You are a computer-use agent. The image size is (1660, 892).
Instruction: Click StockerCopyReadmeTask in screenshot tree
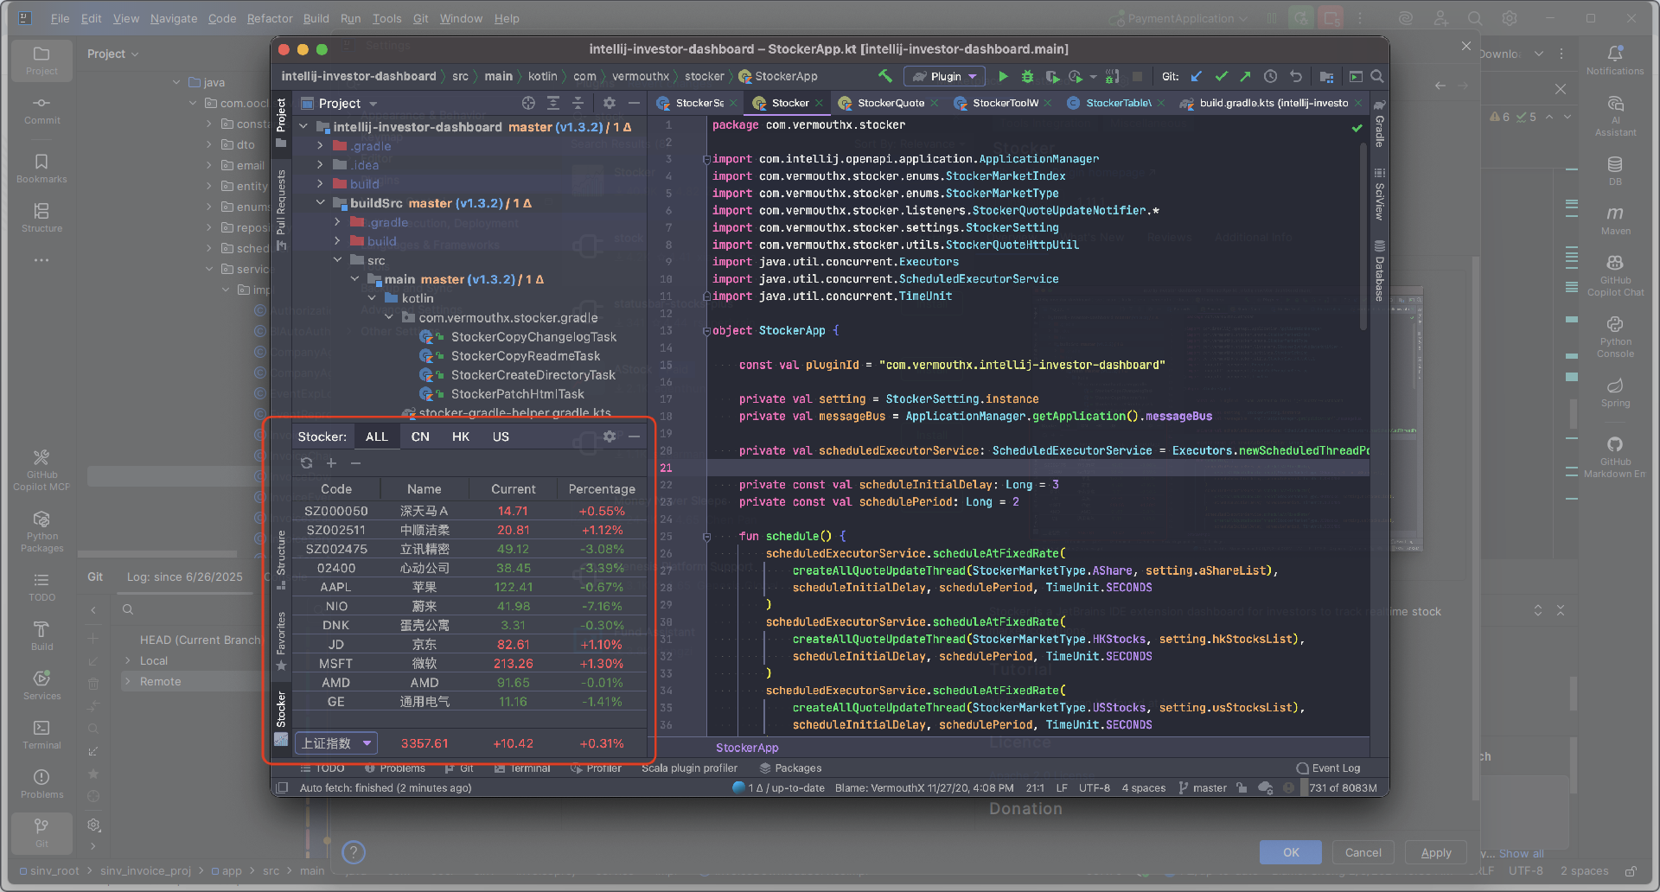click(x=525, y=356)
